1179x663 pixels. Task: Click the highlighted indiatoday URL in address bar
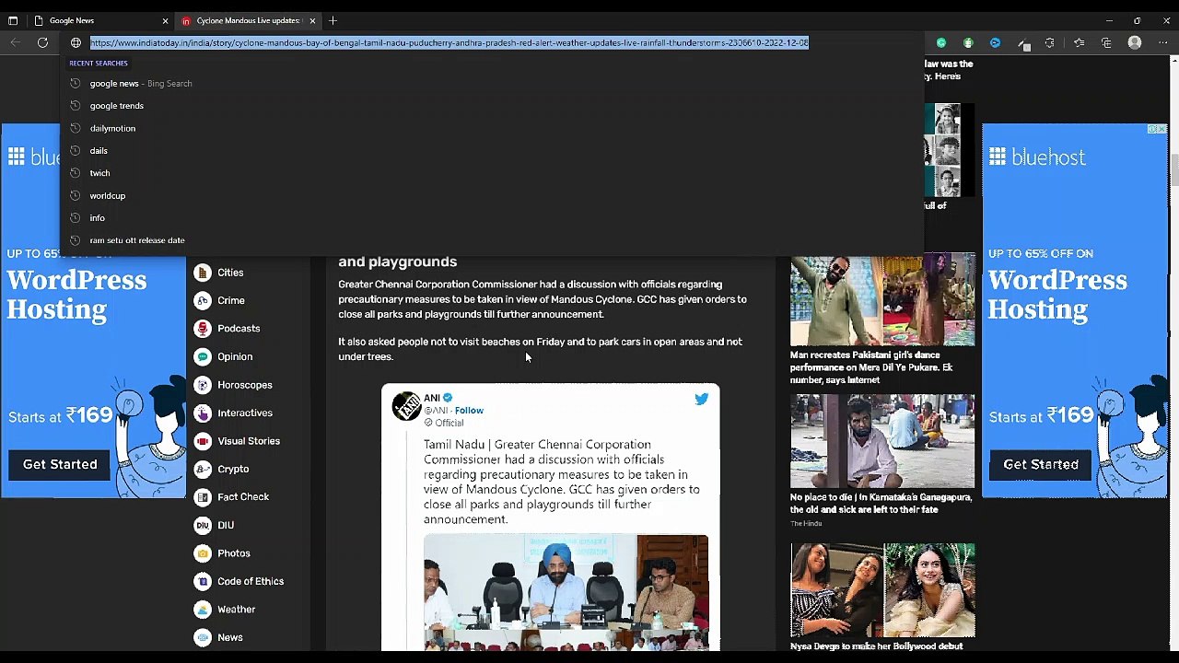tap(449, 42)
